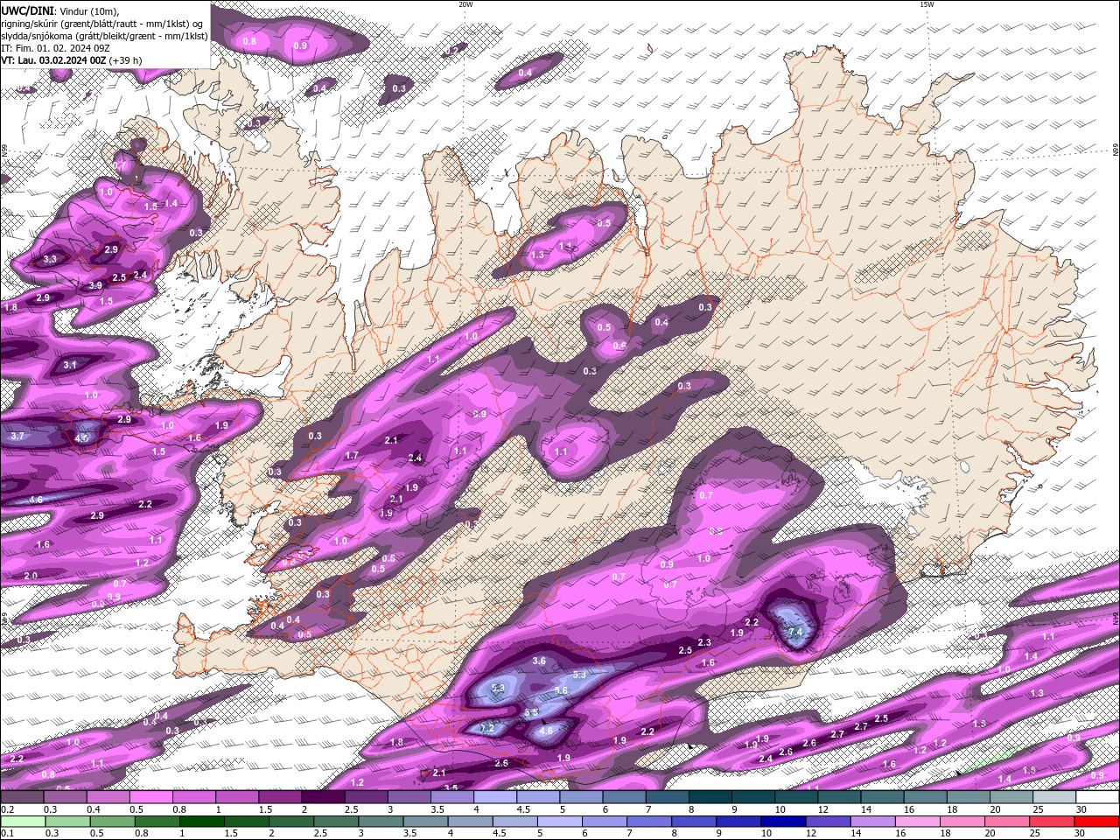Pick the bright pink 0.5–0.8 swatch on the purple scale

(x=150, y=797)
